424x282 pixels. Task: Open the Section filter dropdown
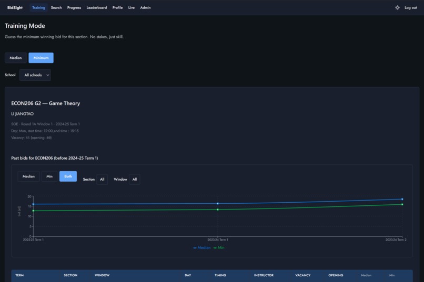[102, 179]
